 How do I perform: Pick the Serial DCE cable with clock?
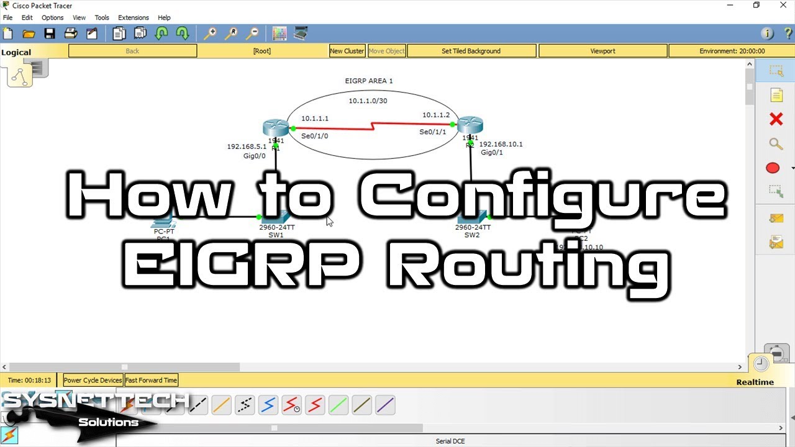292,405
